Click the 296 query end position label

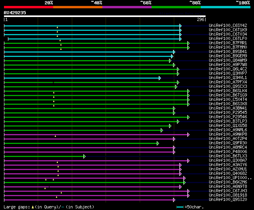tap(200, 19)
